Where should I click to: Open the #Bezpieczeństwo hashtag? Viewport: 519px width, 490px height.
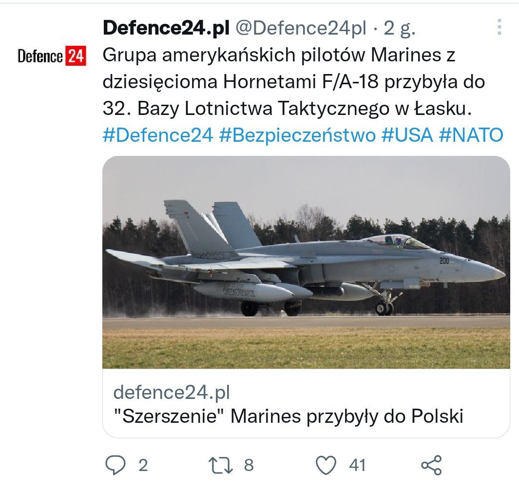[297, 135]
